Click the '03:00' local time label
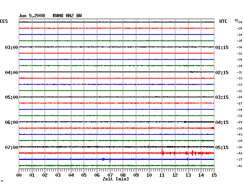The width and height of the screenshot is (244, 185). tap(12, 47)
